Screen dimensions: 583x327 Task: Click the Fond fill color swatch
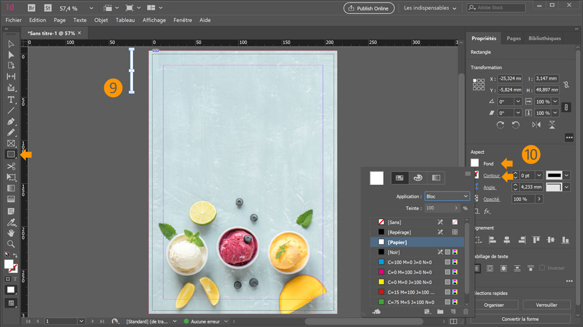(x=475, y=163)
